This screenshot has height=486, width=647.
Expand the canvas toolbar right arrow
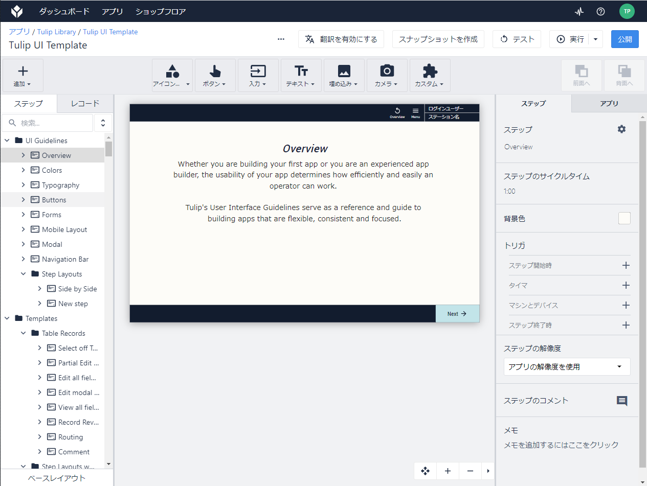(x=488, y=471)
